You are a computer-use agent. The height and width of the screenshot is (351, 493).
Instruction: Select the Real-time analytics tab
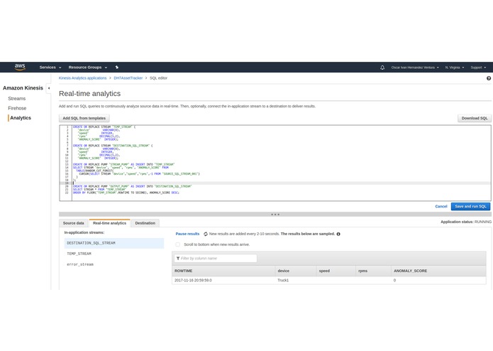click(109, 223)
